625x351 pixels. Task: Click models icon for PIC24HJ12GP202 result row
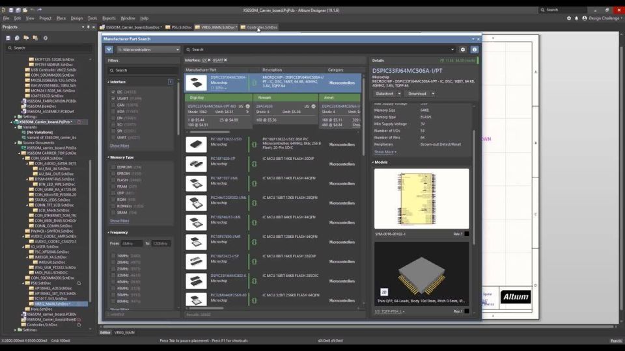[x=255, y=203]
